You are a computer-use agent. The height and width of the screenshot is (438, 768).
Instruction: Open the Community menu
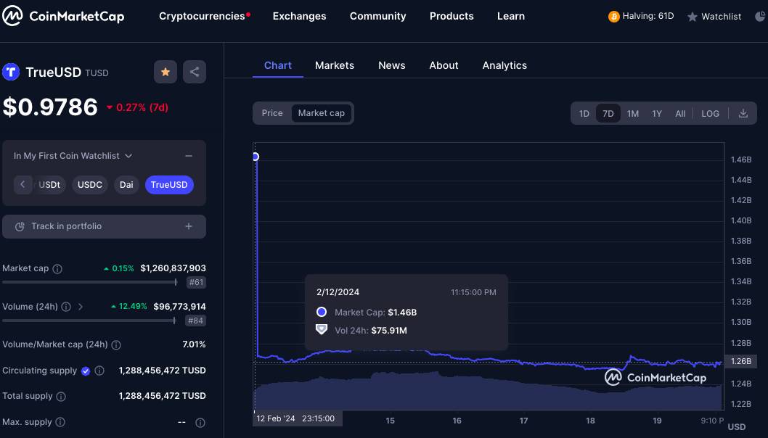tap(377, 16)
